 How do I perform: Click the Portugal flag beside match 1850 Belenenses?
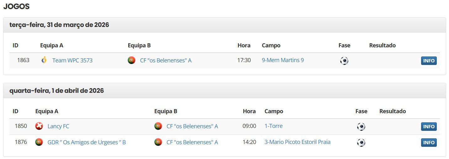158,126
